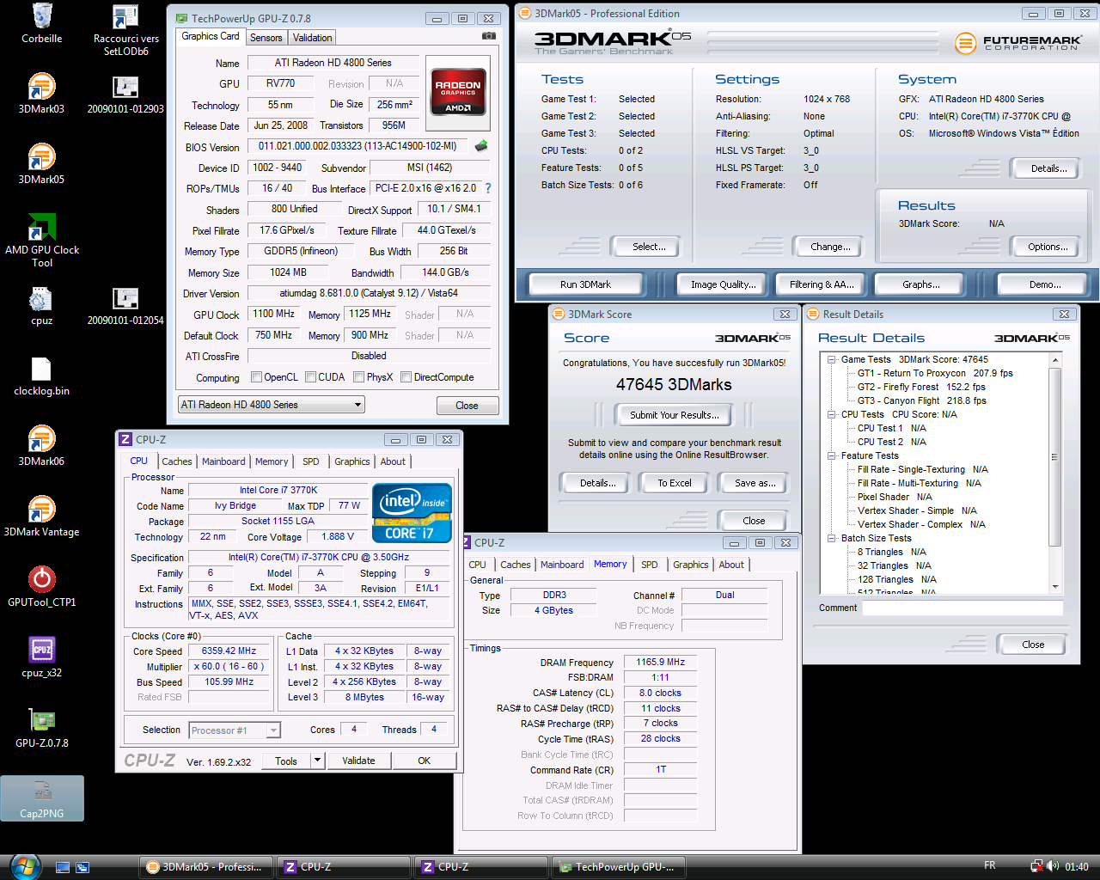Click the volume tray icon
This screenshot has height=880, width=1100.
pyautogui.click(x=1054, y=866)
